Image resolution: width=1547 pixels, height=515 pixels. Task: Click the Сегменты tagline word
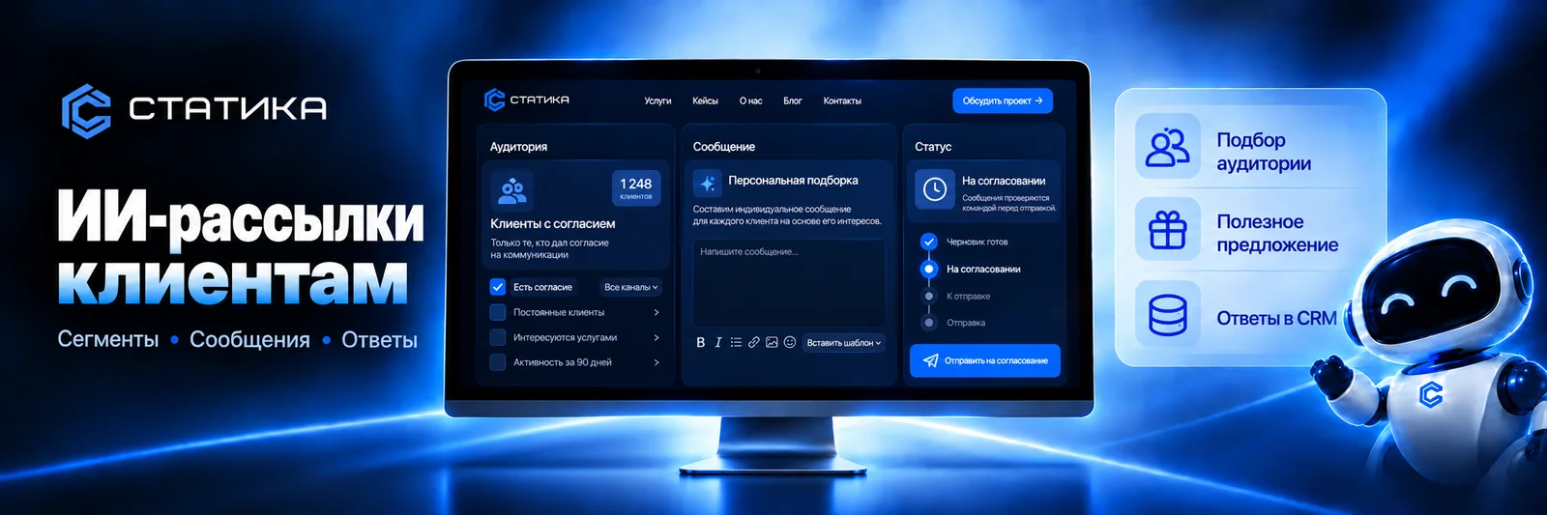[x=108, y=339]
